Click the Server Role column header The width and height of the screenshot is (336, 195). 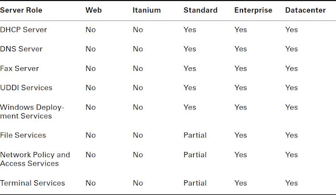(21, 10)
